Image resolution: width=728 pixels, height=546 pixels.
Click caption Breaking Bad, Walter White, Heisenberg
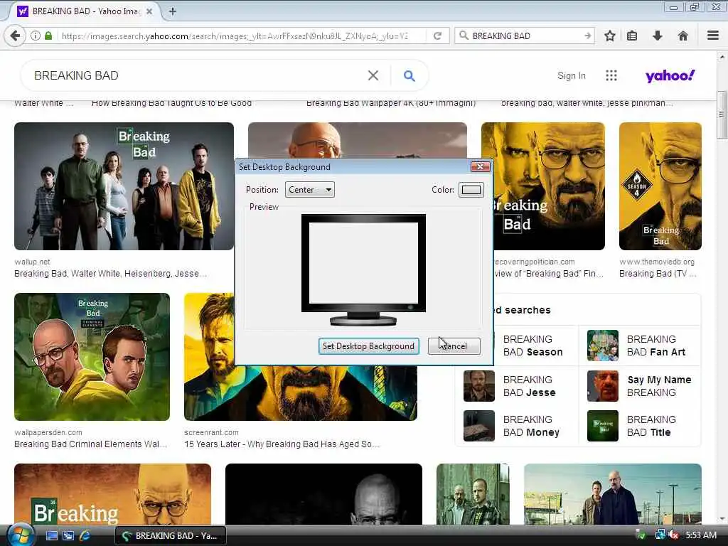(110, 274)
